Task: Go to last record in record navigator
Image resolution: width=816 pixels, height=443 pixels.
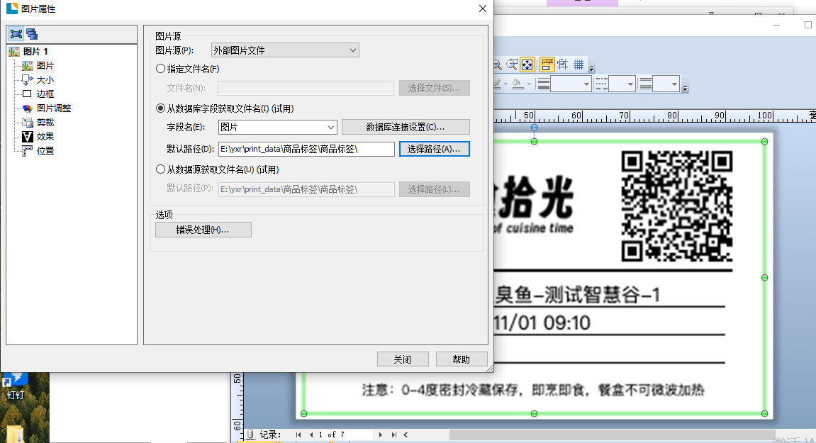Action: [x=394, y=434]
